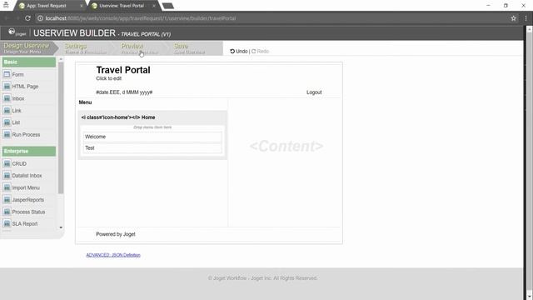This screenshot has height=300, width=533.
Task: Open a new browser tab
Action: click(168, 6)
